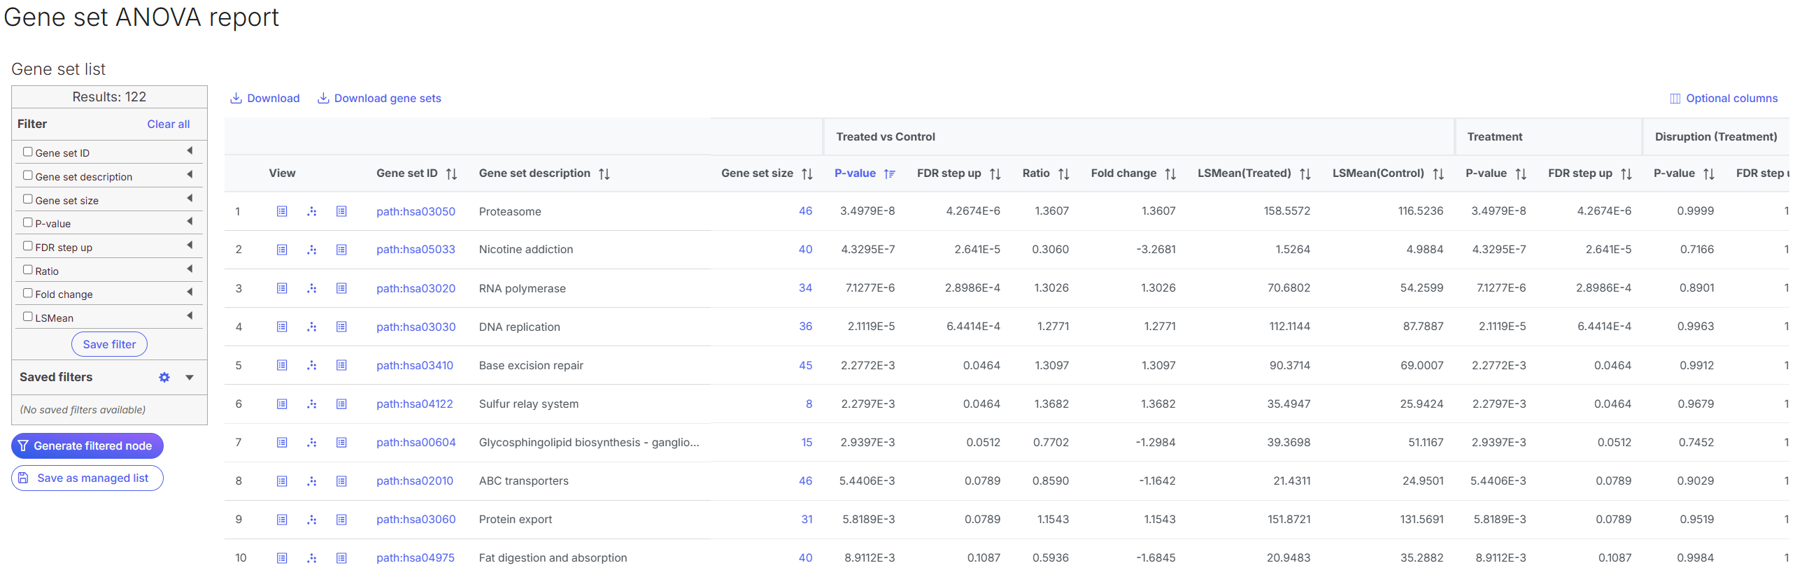The width and height of the screenshot is (1795, 570).
Task: Click the gear icon beside Saved filters
Action: [x=164, y=378]
